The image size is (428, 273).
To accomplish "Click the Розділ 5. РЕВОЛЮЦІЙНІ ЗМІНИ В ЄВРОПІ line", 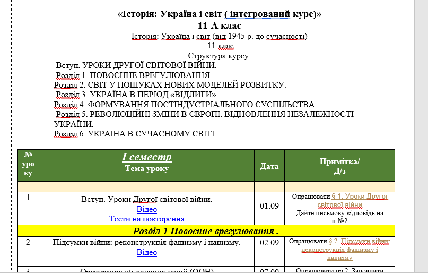I will tap(204, 119).
